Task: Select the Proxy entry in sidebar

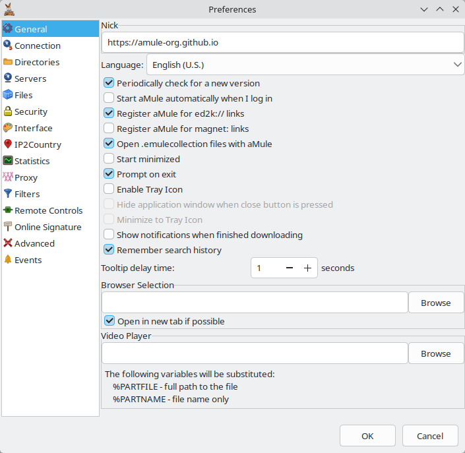Action: click(50, 177)
